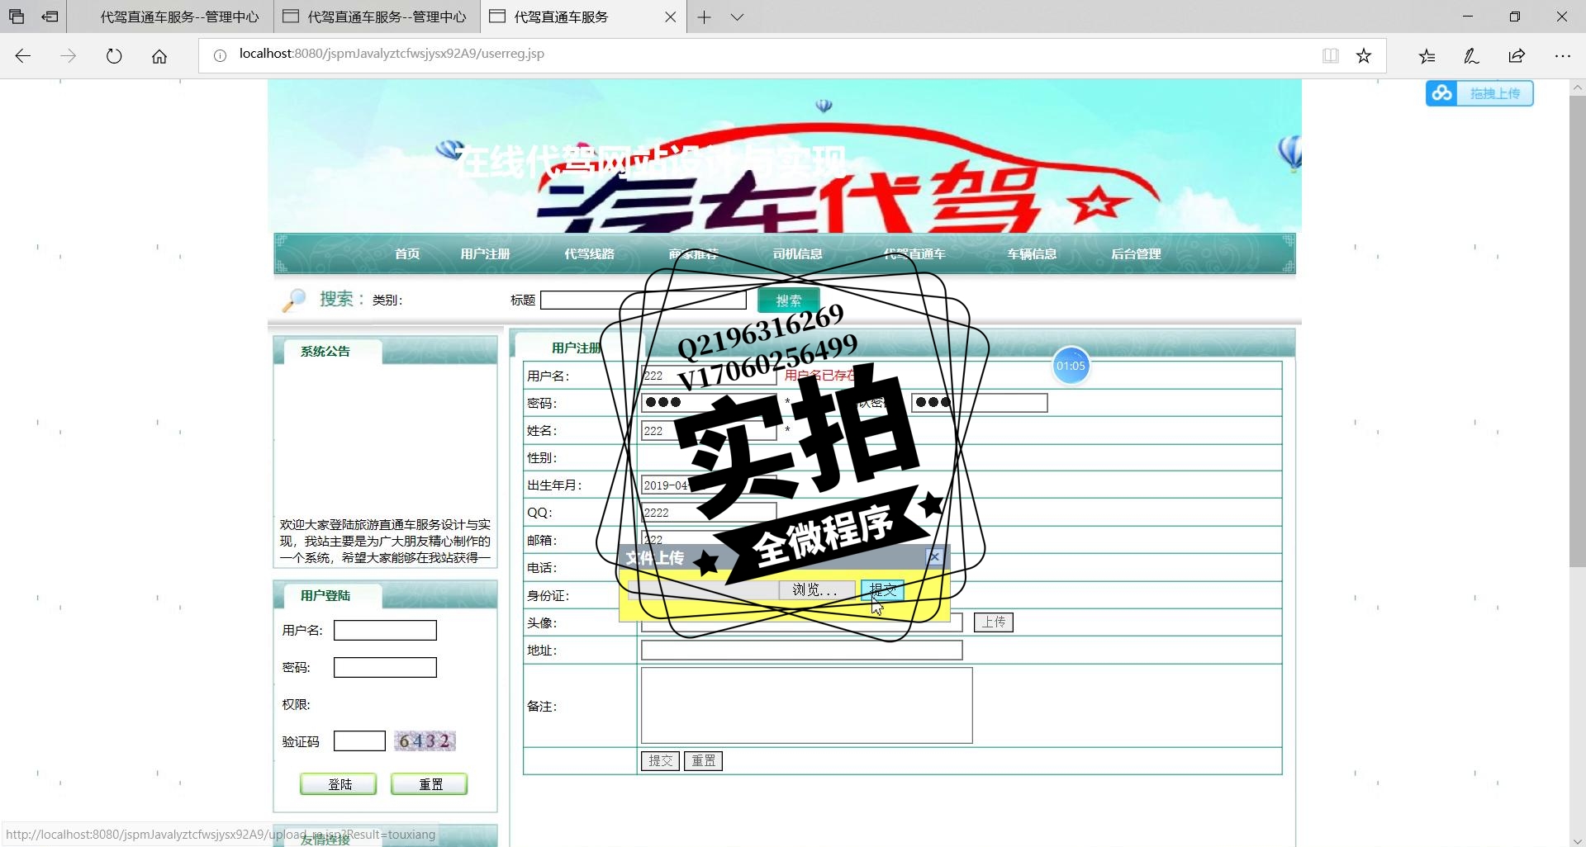Open 司机信息 in navigation bar
The width and height of the screenshot is (1586, 847).
click(x=798, y=254)
